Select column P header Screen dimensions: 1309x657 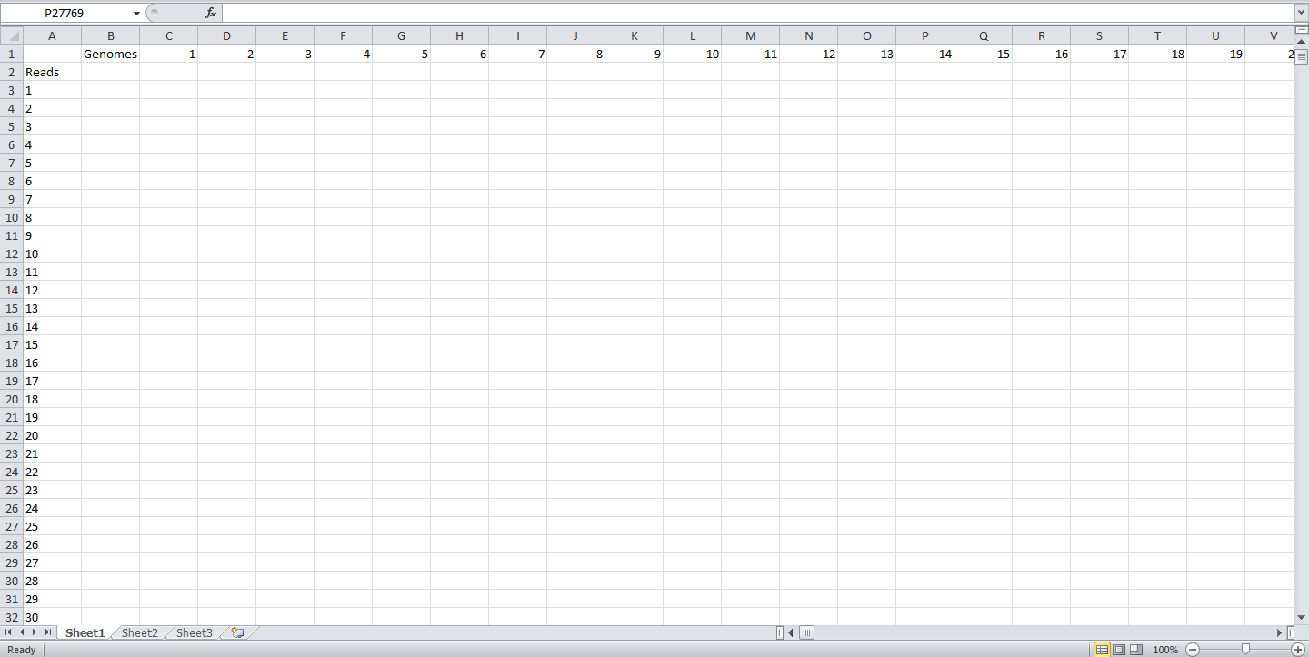tap(924, 35)
